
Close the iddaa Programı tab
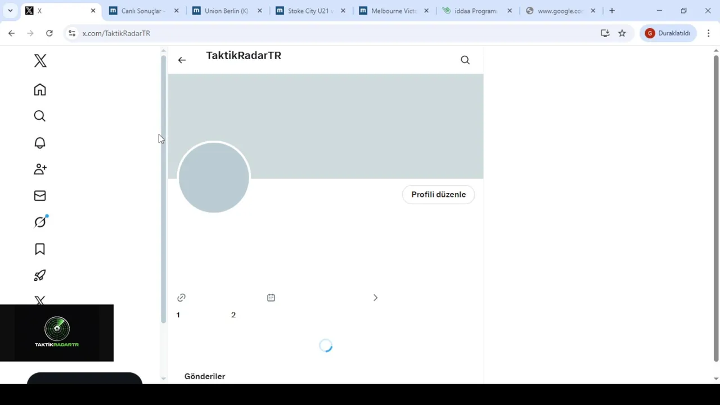coord(510,11)
